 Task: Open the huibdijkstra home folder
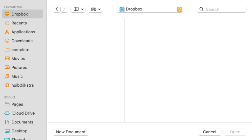(x=22, y=85)
